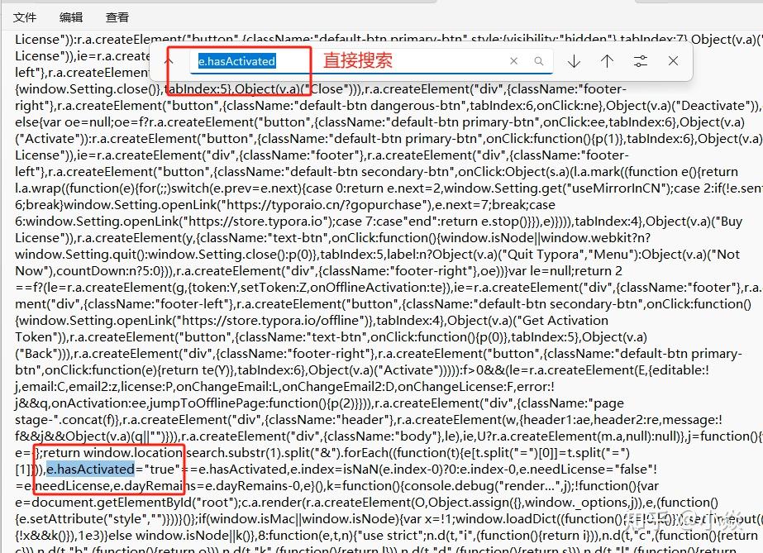Open the 查看 menu

point(117,17)
